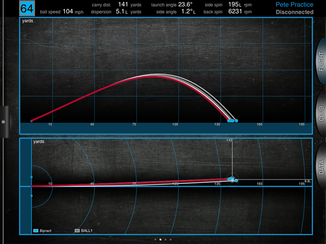Select the highlighted second page indicator dot
Screen dimensions: 326x244
[160, 239]
